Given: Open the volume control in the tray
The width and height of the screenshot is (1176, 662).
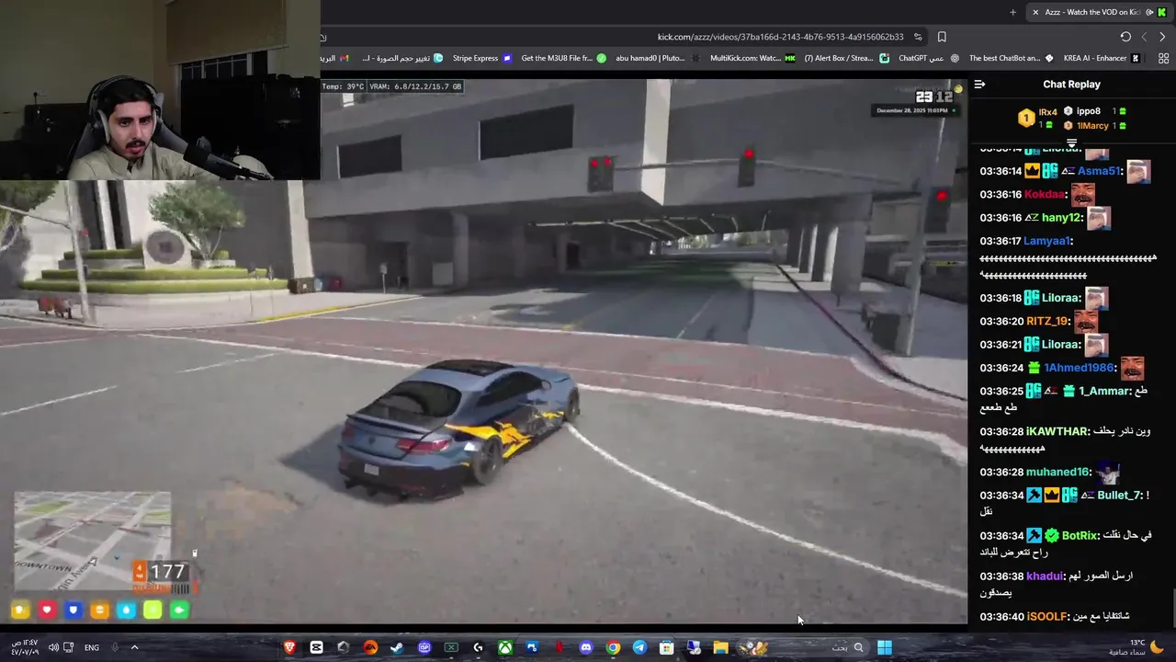Looking at the screenshot, I should tap(53, 647).
